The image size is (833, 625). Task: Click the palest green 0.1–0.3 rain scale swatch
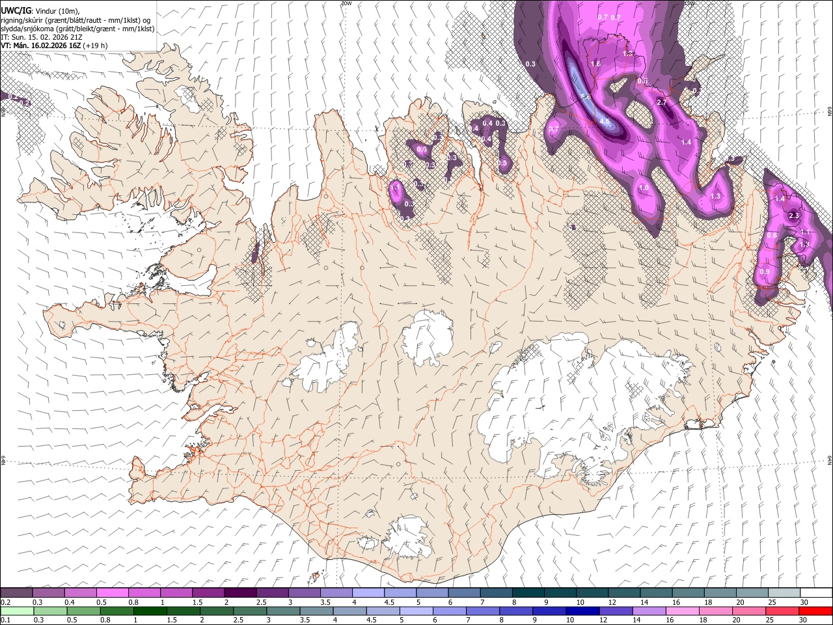(17, 611)
